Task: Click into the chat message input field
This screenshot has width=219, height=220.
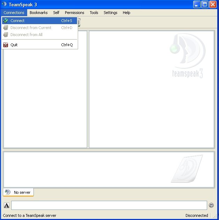Action: coord(109,205)
